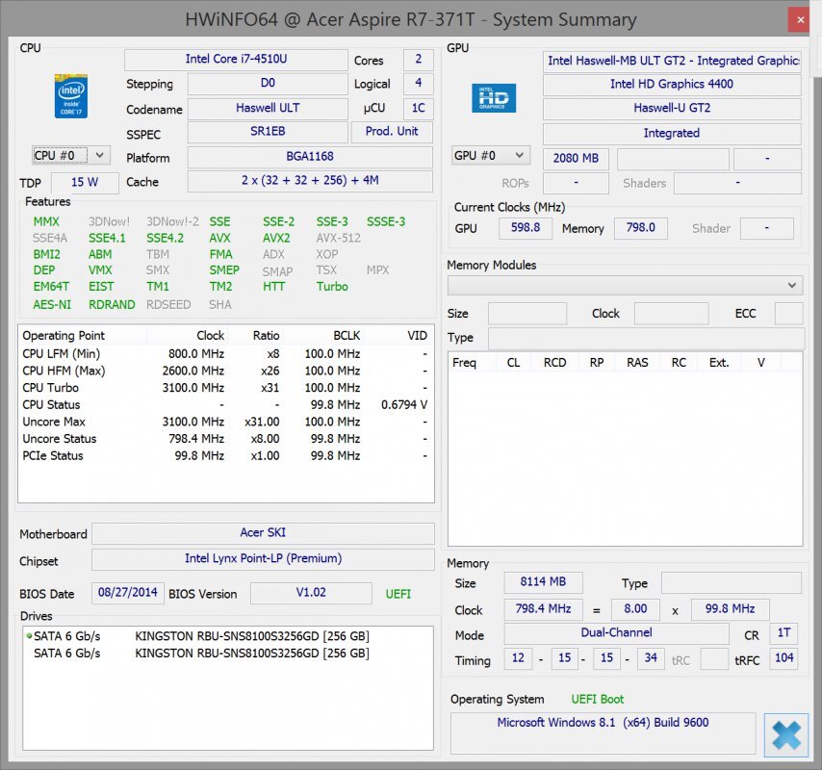
Task: Toggle the Turbo feature flag
Action: click(331, 286)
